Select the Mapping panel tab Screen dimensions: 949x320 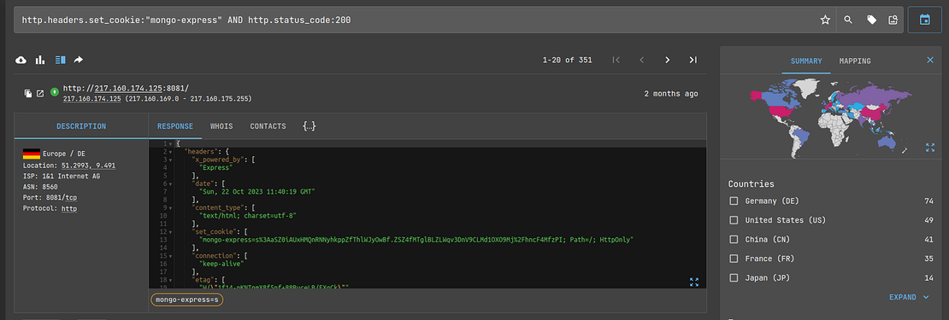pos(855,61)
